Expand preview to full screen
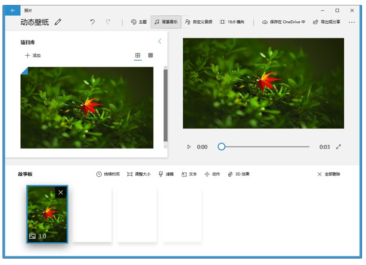Screen dimensions: 366x265 [338, 147]
